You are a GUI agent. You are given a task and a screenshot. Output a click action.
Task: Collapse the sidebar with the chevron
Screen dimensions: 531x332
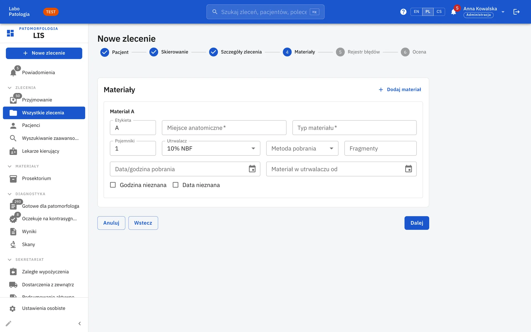(80, 323)
